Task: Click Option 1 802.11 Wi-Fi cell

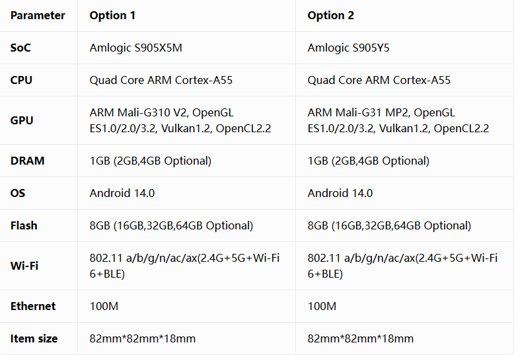Action: click(184, 266)
